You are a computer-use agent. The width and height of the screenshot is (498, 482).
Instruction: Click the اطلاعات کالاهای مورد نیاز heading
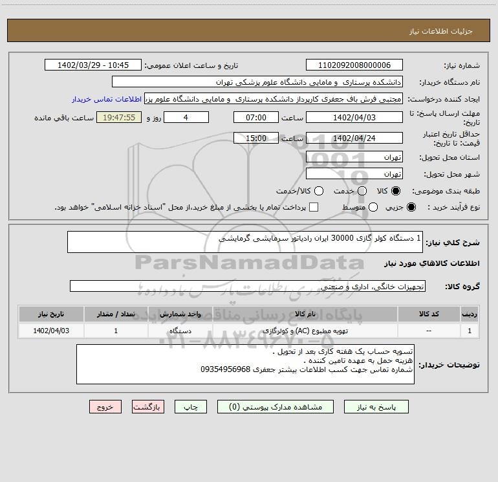coord(431,263)
